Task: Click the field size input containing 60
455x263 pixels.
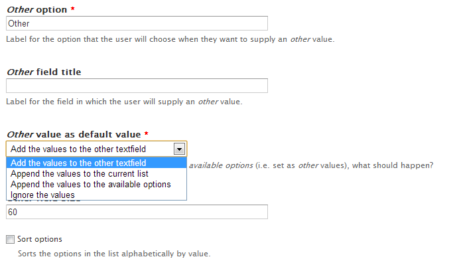Action: (x=137, y=212)
